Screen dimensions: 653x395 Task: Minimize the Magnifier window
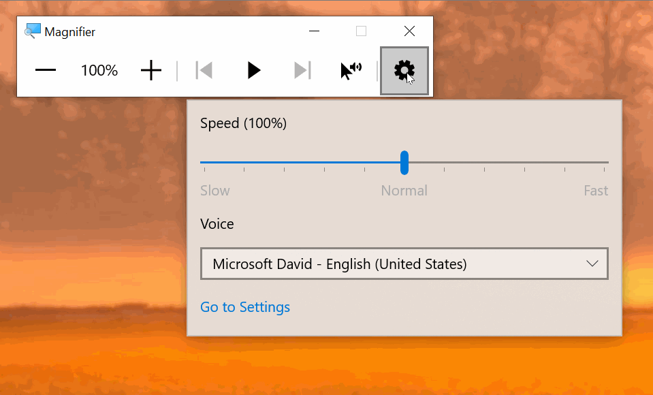click(x=314, y=31)
